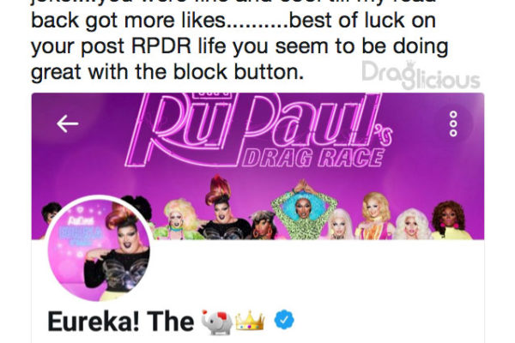Viewport: 515px width, 343px height.
Task: Go back using the white arrow icon
Action: pyautogui.click(x=68, y=123)
